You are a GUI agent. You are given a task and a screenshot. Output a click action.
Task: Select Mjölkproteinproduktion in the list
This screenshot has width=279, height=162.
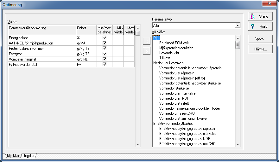[x=176, y=48]
